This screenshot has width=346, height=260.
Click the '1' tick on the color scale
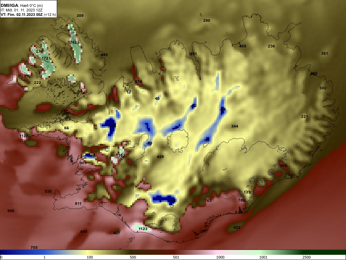(45, 257)
